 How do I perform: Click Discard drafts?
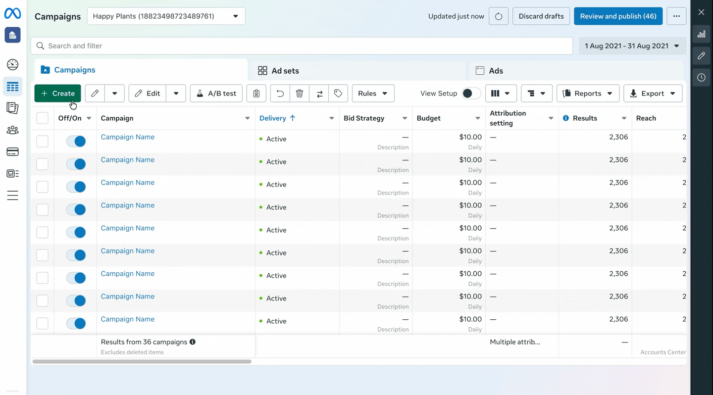(x=541, y=16)
